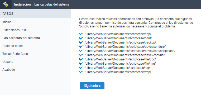Click the path /Library/WebServer/Documents/scriptcase/conf/

pyautogui.click(x=118, y=38)
